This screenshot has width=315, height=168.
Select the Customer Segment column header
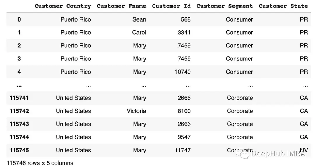(225, 6)
